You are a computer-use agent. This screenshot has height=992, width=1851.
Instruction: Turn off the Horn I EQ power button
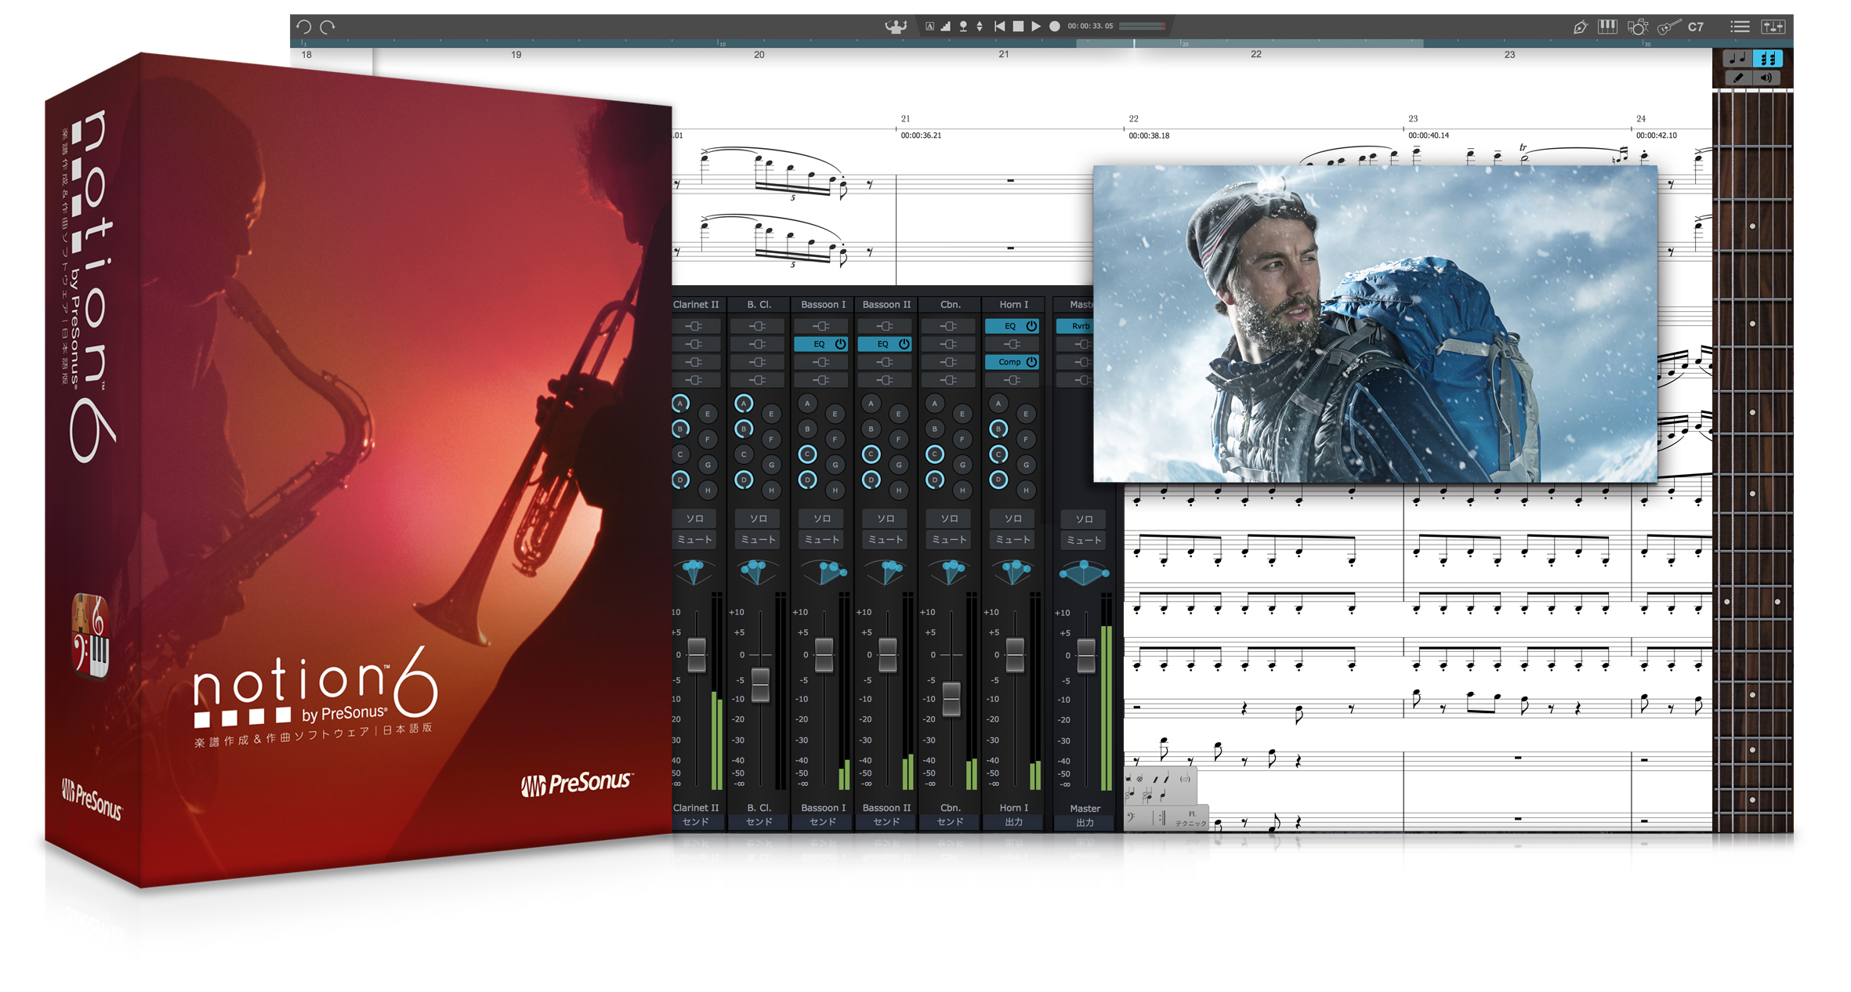1031,326
